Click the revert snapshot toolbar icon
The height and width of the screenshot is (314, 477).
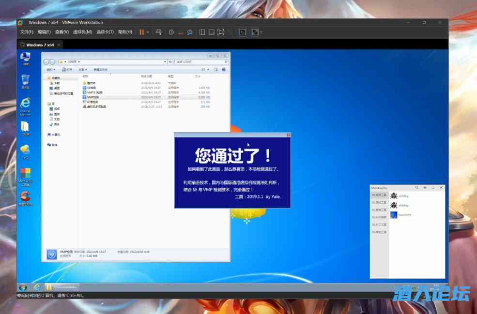(x=181, y=32)
